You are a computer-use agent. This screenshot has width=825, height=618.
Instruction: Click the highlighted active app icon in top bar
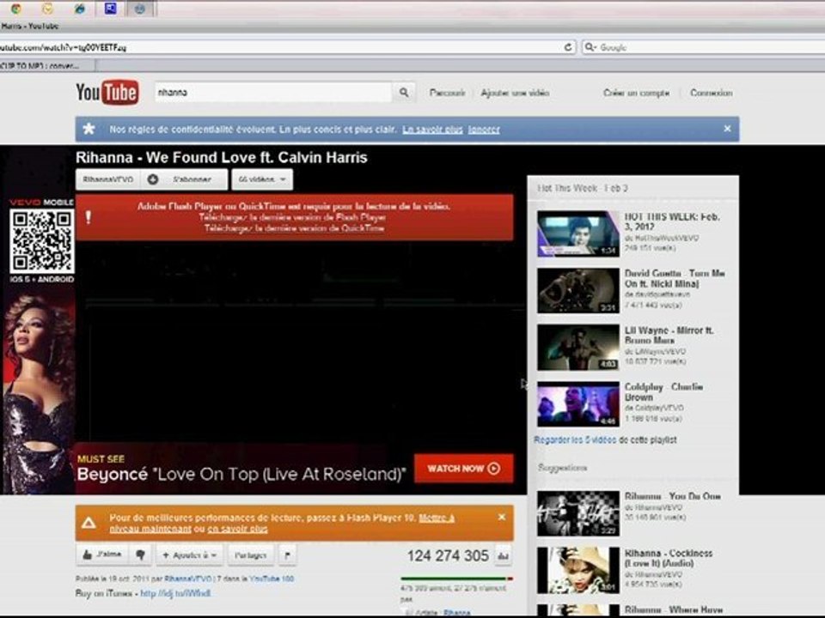(139, 9)
